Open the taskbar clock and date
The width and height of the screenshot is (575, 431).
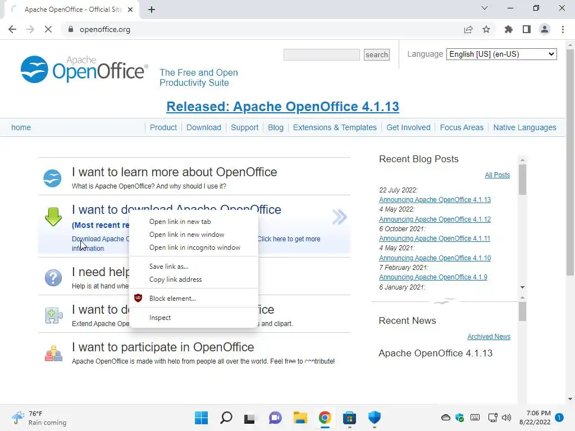(x=535, y=418)
